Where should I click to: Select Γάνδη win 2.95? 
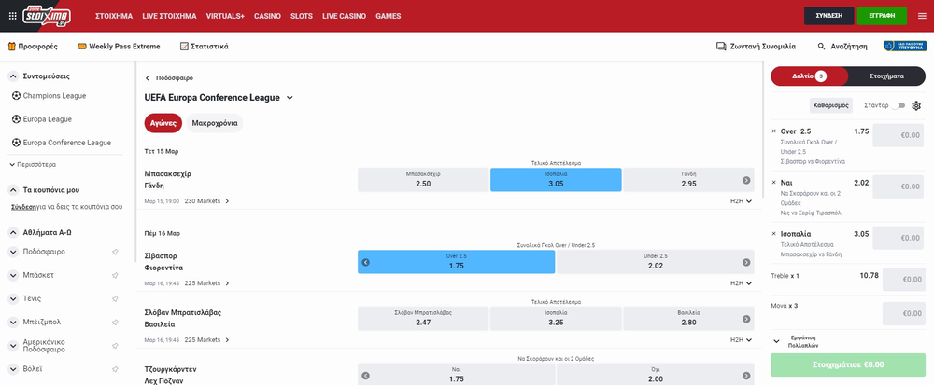(x=688, y=179)
